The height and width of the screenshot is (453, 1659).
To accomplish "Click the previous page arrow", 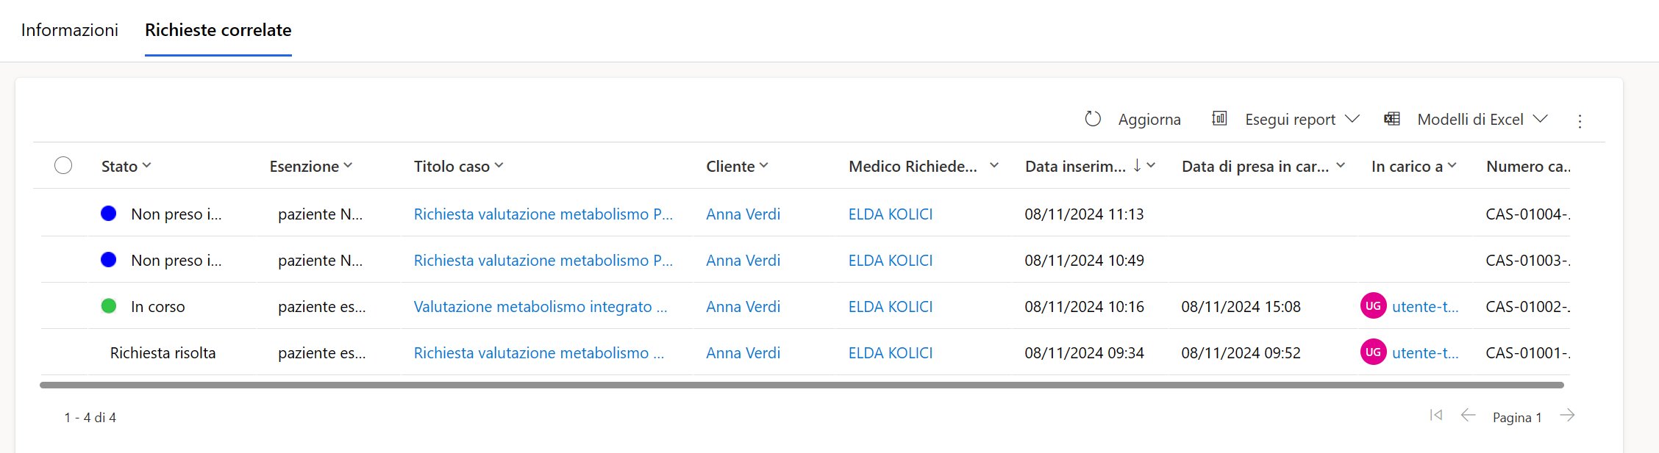I will point(1468,416).
